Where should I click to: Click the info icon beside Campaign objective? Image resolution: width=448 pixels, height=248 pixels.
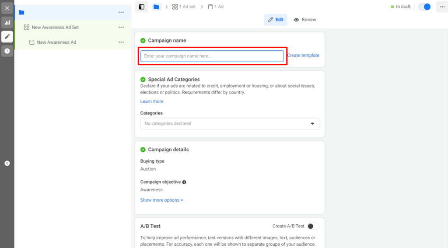click(x=184, y=182)
